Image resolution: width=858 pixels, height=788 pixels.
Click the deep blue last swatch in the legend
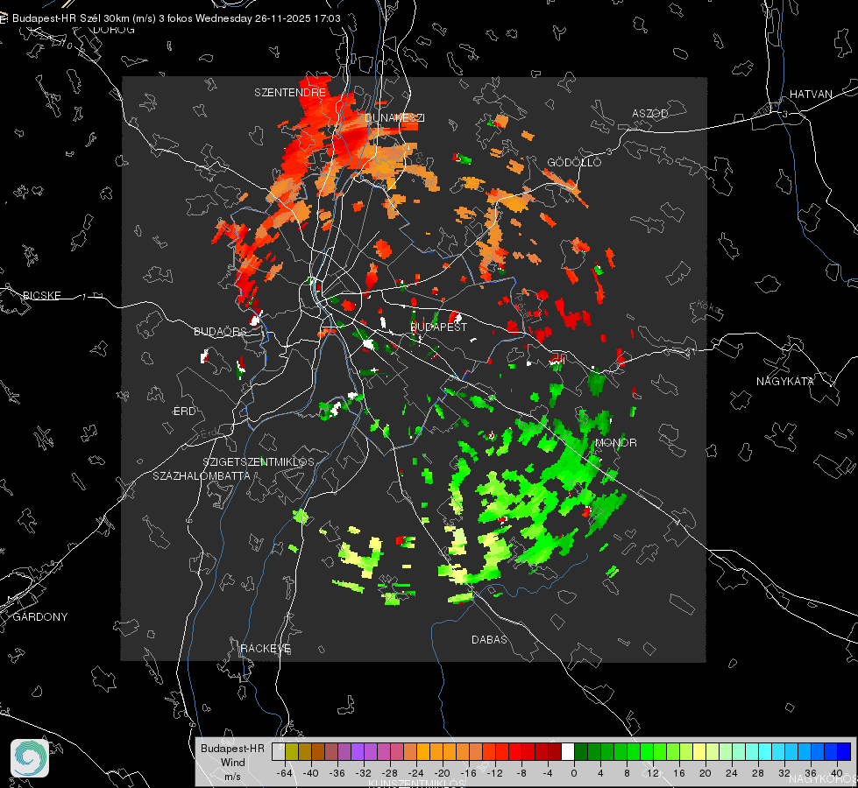844,752
